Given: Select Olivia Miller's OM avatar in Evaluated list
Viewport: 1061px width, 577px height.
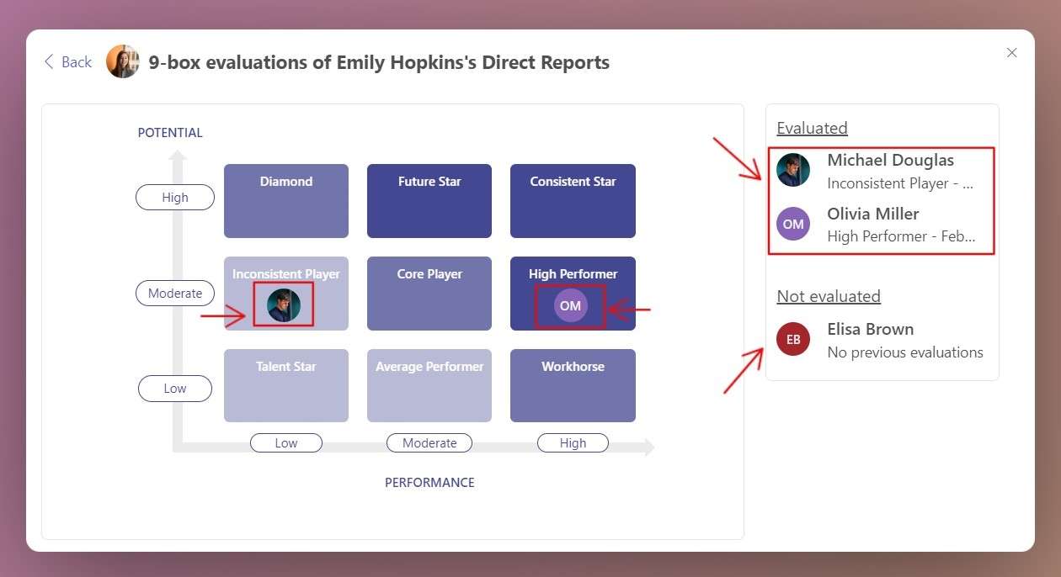Looking at the screenshot, I should pos(793,224).
